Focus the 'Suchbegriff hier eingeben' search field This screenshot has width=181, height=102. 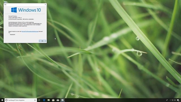tap(21, 100)
